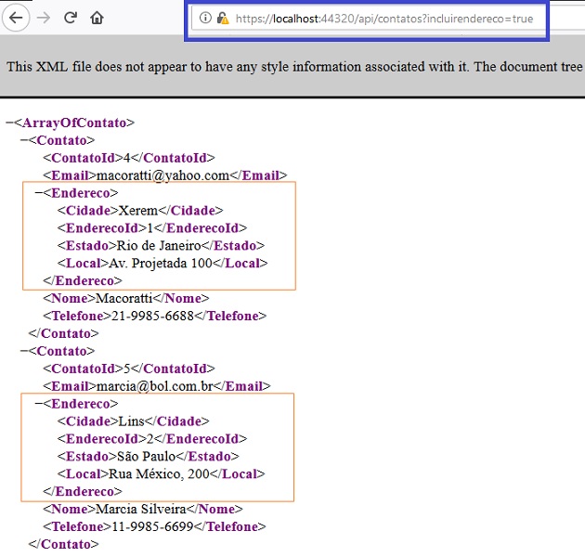
Task: Collapse the Endereco node containing Xerem
Action: click(39, 193)
